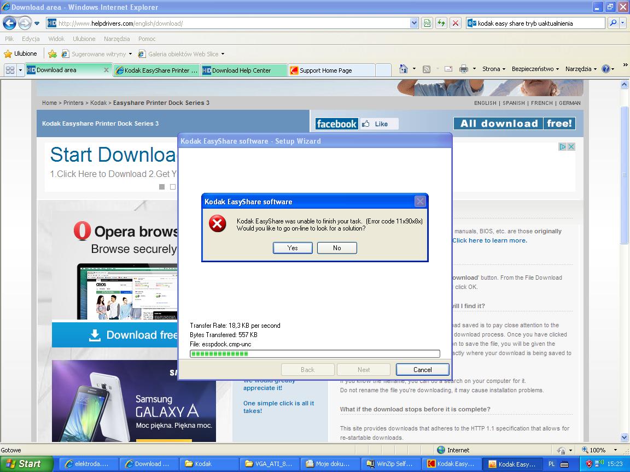The image size is (630, 472).
Task: Click the Print icon
Action: [x=464, y=69]
